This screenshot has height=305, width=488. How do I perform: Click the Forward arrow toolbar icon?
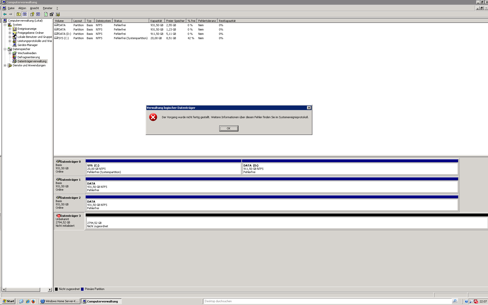point(11,14)
